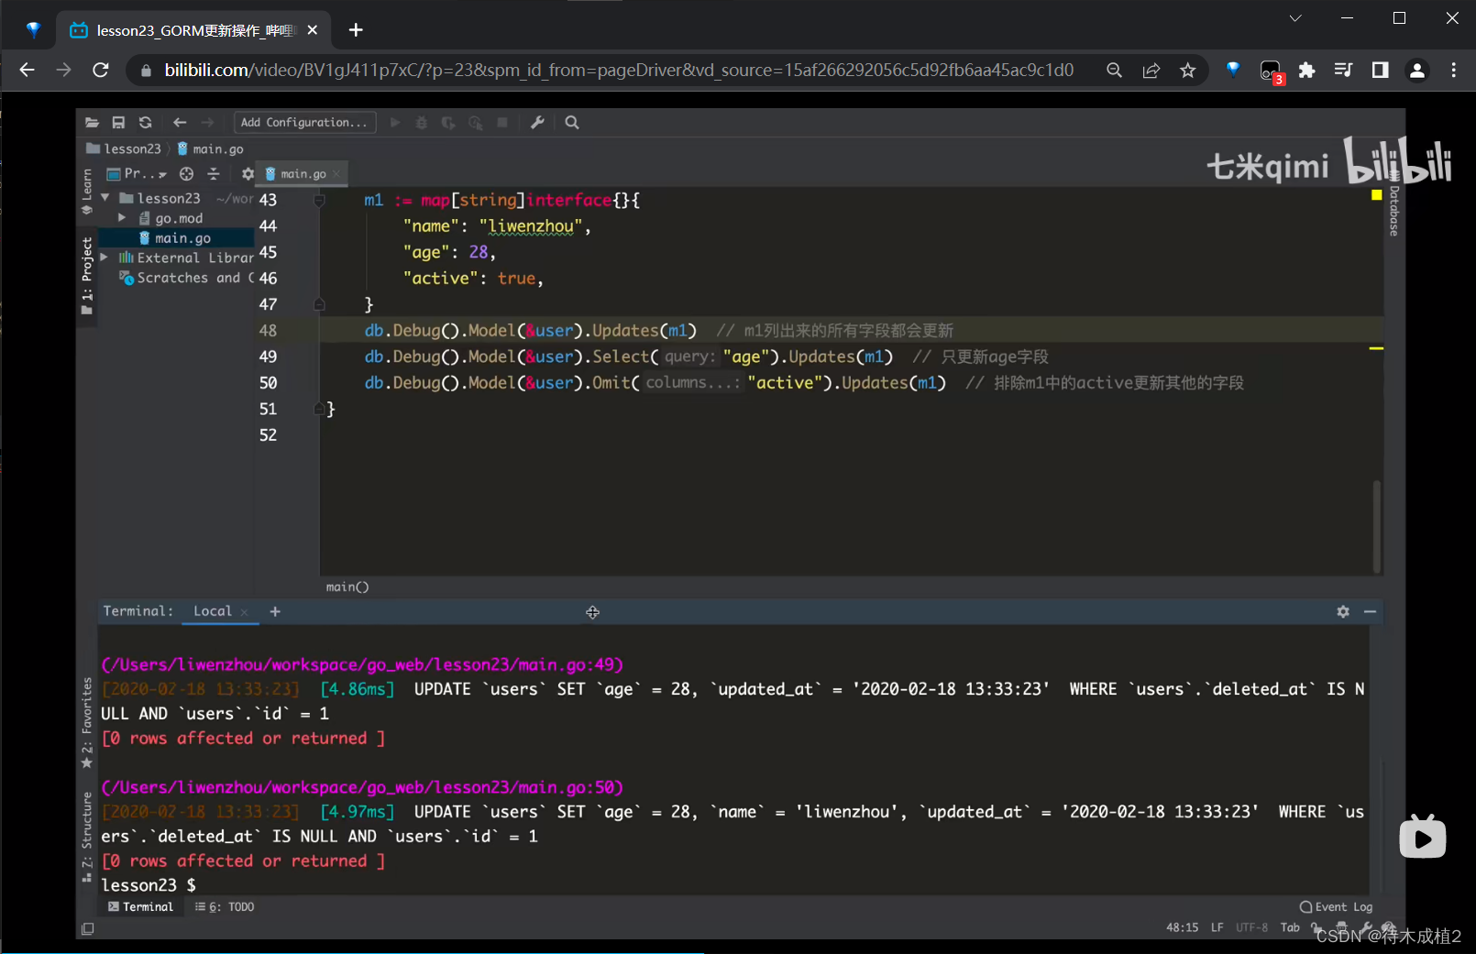Open the Terminal tool window tab
1476x954 pixels.
[x=141, y=907]
